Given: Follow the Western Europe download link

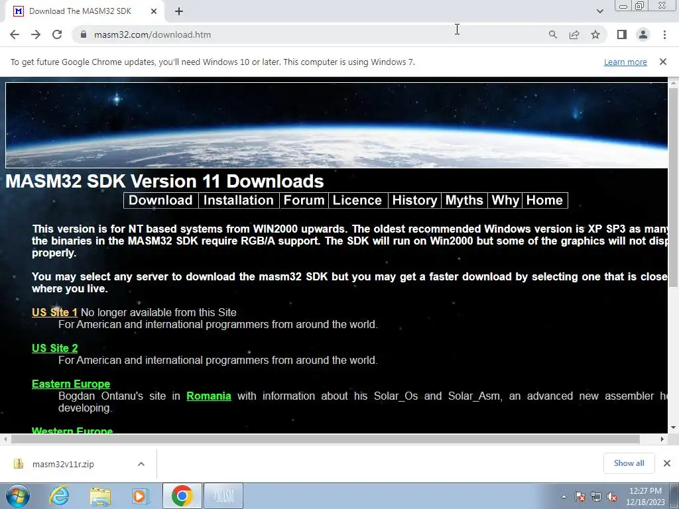Looking at the screenshot, I should click(x=72, y=429).
